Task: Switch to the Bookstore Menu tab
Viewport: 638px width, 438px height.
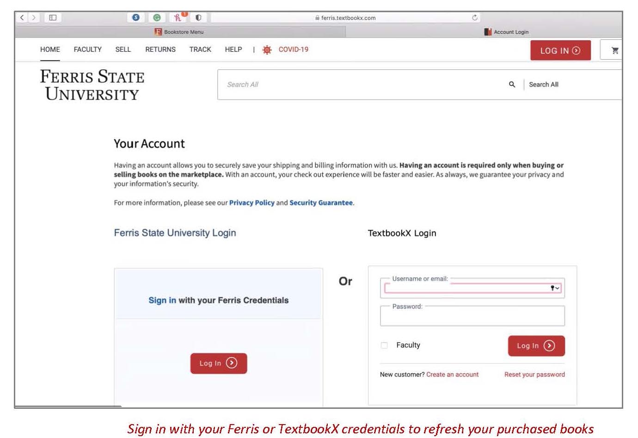Action: click(180, 32)
